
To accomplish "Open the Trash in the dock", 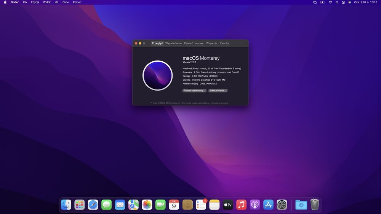I will (x=315, y=204).
